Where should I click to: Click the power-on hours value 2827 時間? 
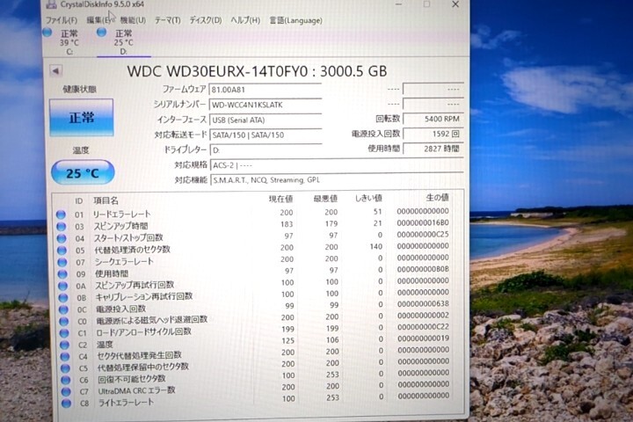point(433,149)
